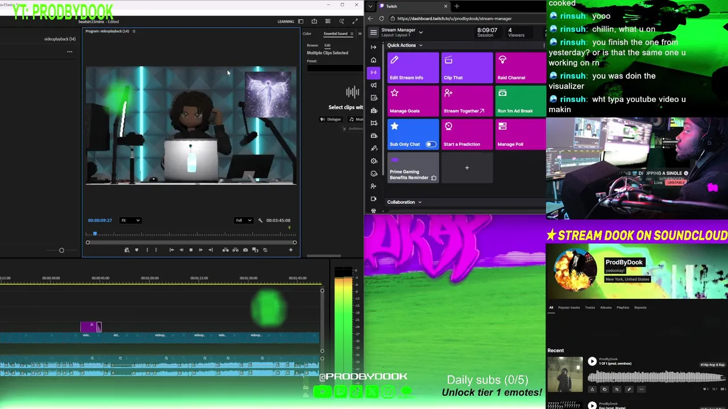Go to Out point
This screenshot has width=728, height=409.
pos(210,250)
